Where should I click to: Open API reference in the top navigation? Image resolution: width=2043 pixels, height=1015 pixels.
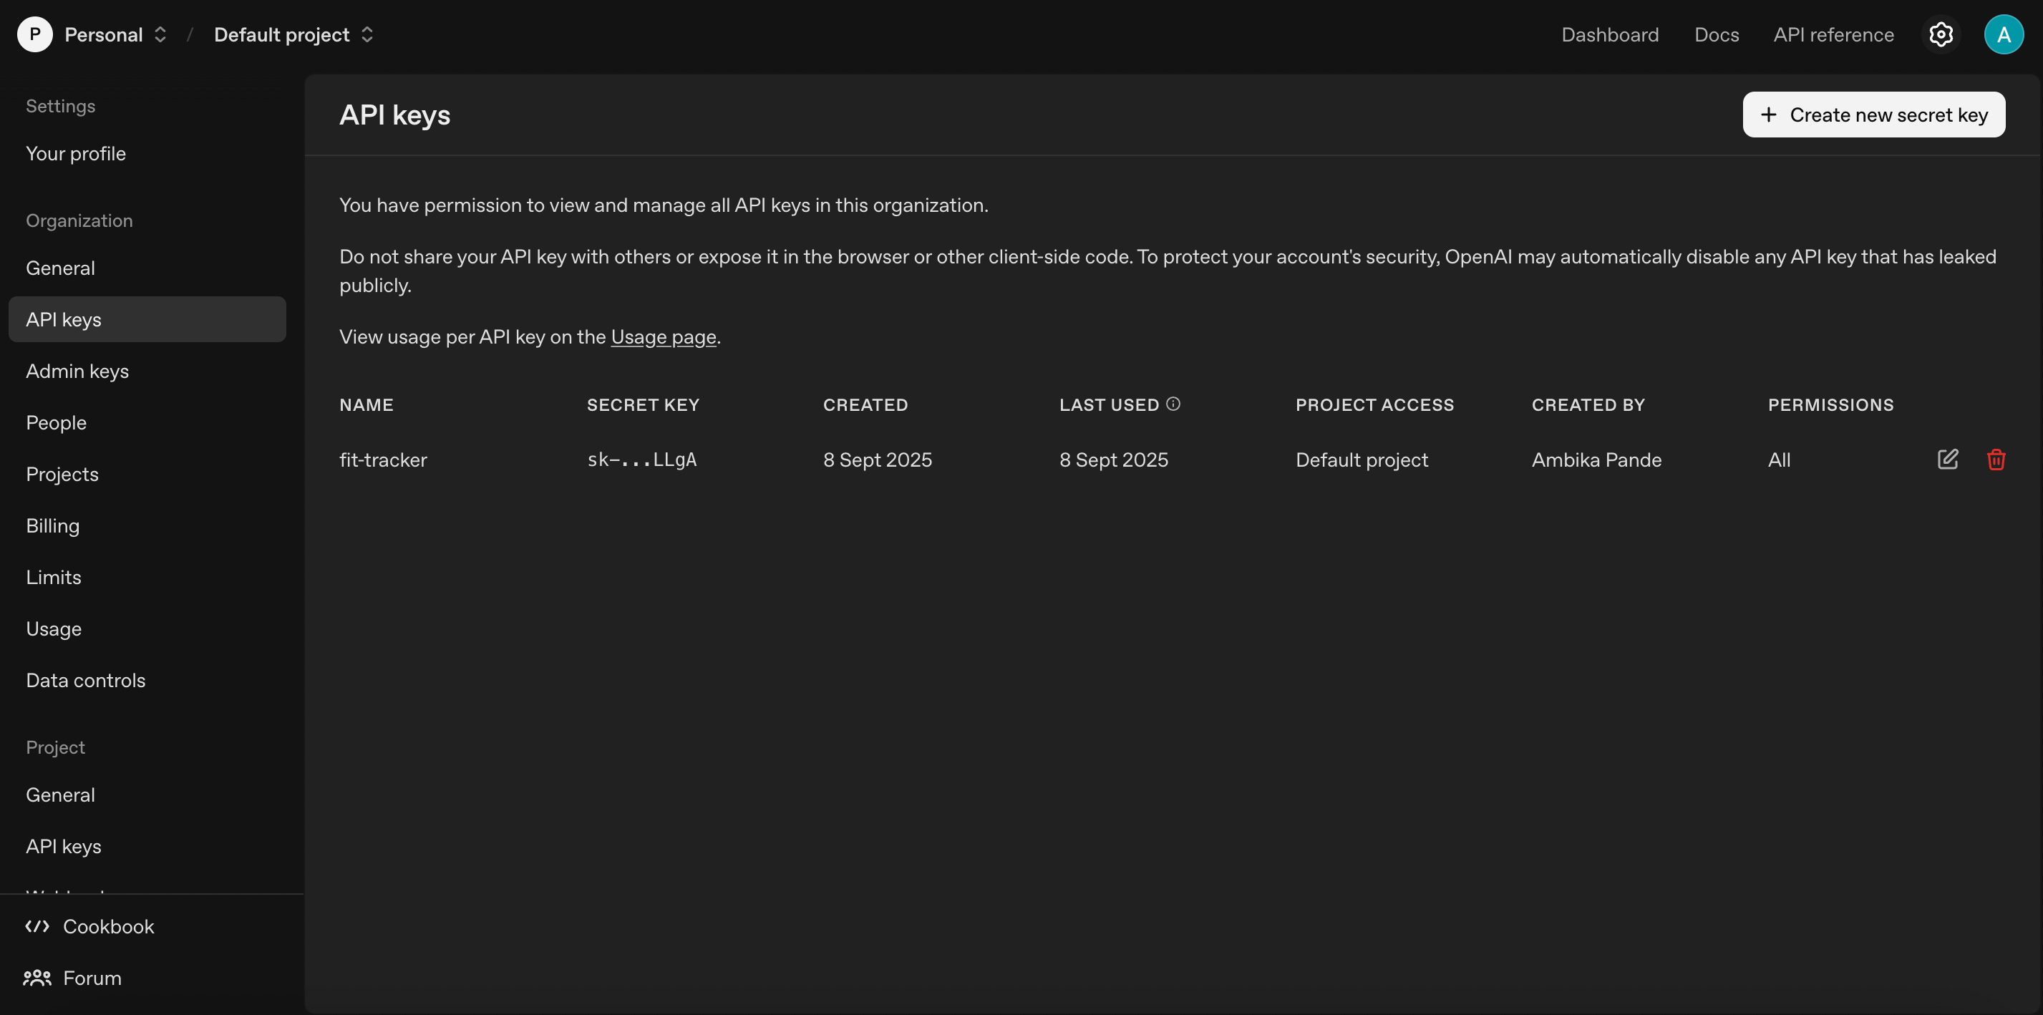pyautogui.click(x=1833, y=35)
